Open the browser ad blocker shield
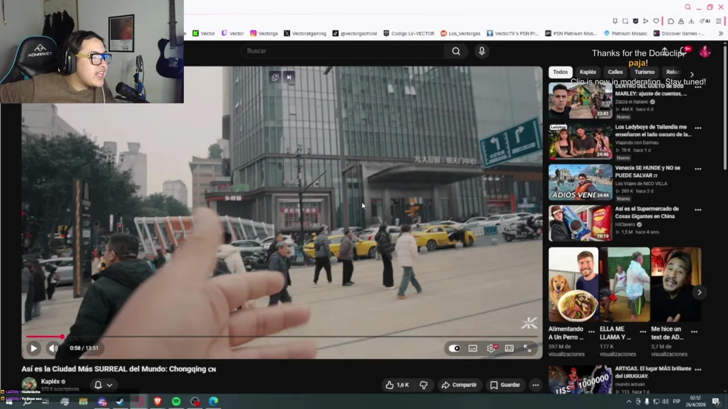The width and height of the screenshot is (728, 409). tap(635, 21)
